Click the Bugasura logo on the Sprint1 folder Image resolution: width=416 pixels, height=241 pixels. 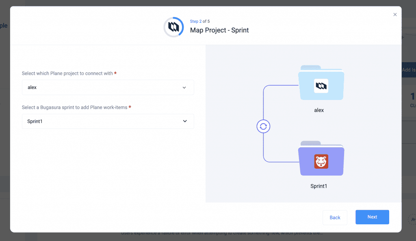coord(321,161)
